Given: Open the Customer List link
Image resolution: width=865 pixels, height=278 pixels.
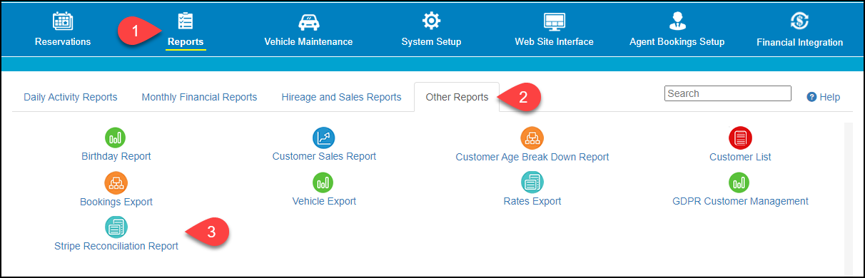Looking at the screenshot, I should 740,157.
